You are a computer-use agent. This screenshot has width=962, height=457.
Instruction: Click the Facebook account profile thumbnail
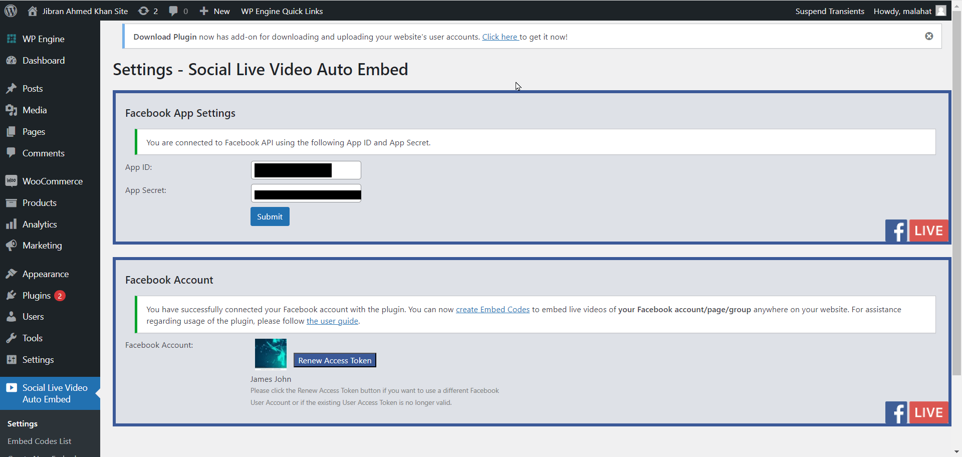click(271, 353)
